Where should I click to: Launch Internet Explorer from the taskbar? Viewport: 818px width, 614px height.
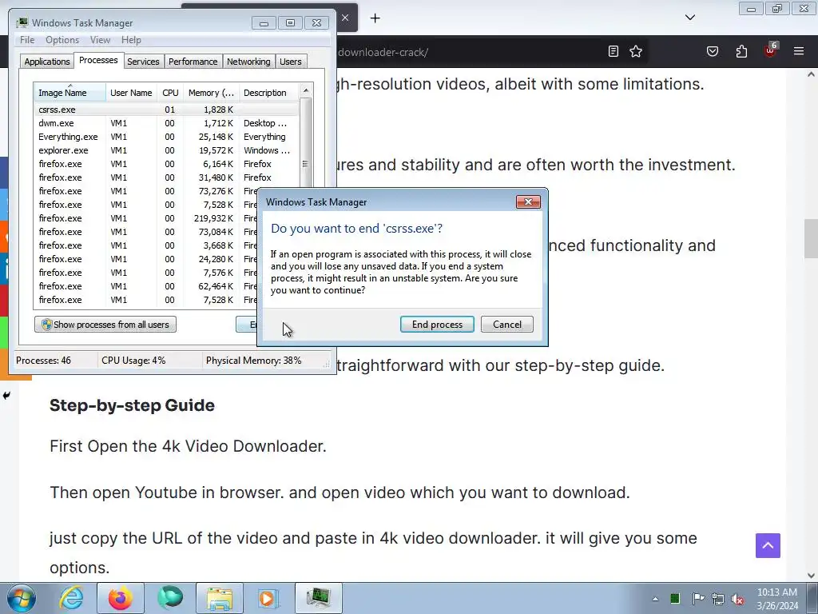click(x=71, y=598)
